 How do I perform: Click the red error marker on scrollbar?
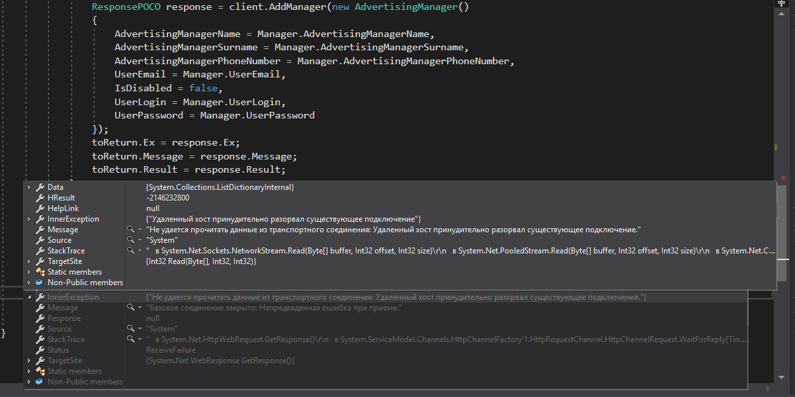(x=784, y=177)
